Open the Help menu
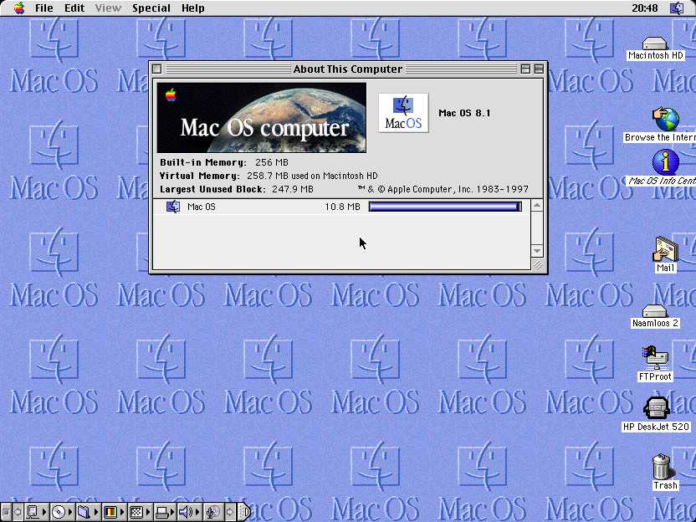 click(193, 8)
